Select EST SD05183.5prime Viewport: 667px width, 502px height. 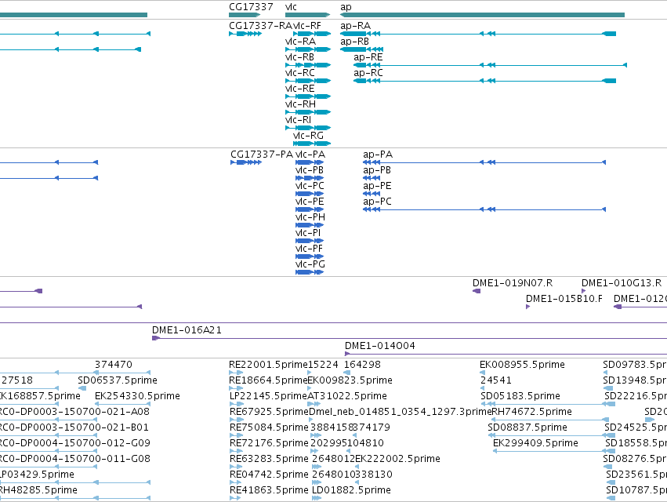[520, 396]
